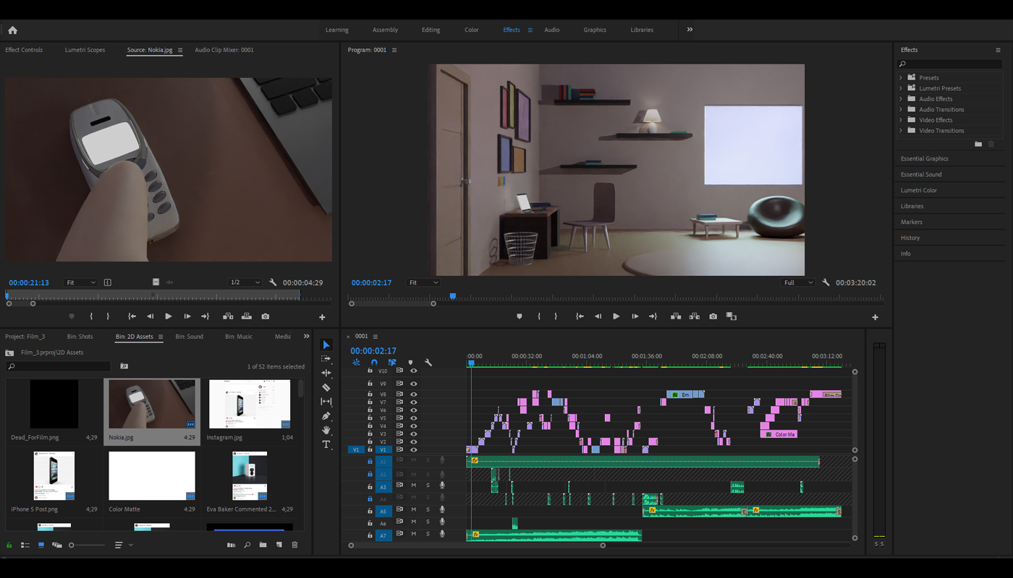This screenshot has height=578, width=1013.
Task: Choose the Type tool
Action: point(326,444)
